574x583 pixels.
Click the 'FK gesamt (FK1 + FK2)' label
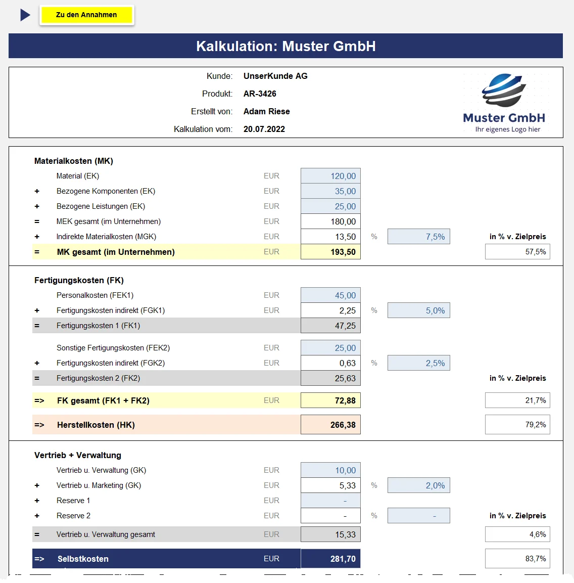(103, 400)
